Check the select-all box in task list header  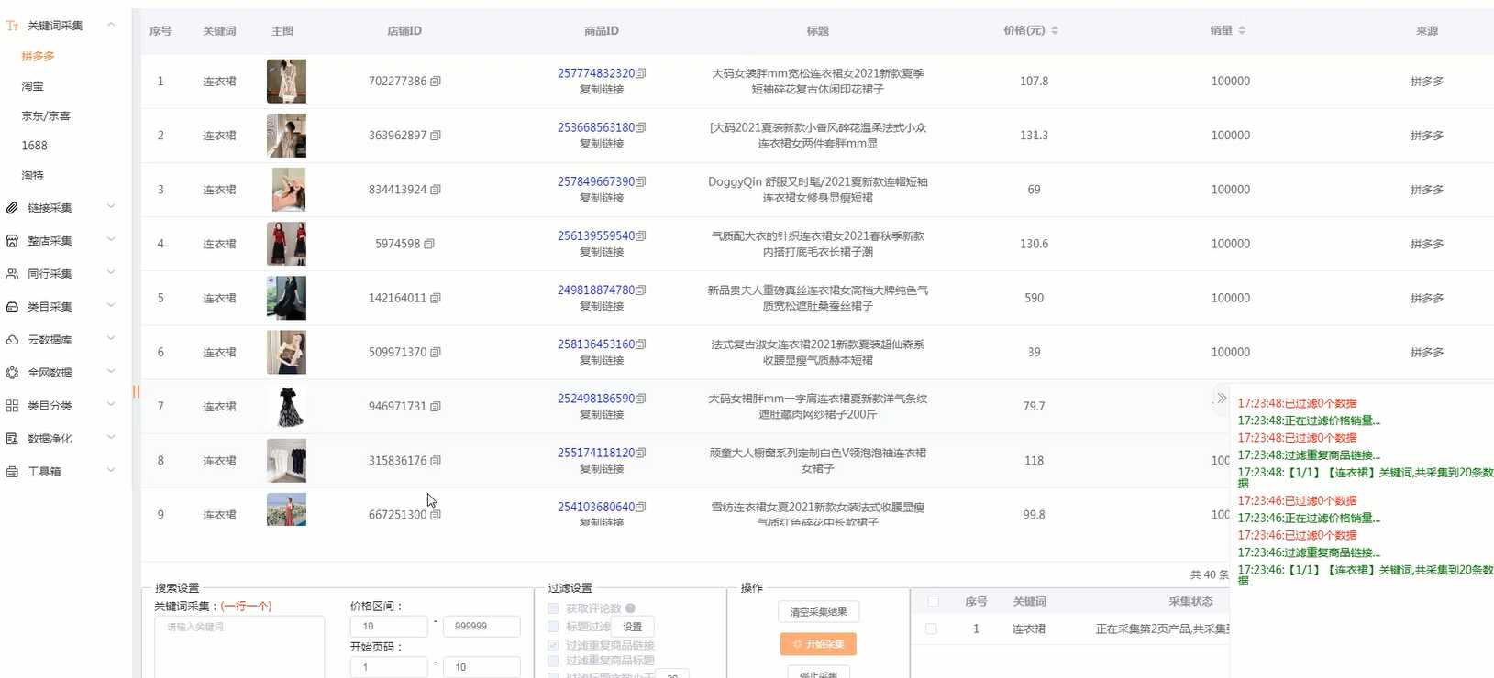coord(933,602)
